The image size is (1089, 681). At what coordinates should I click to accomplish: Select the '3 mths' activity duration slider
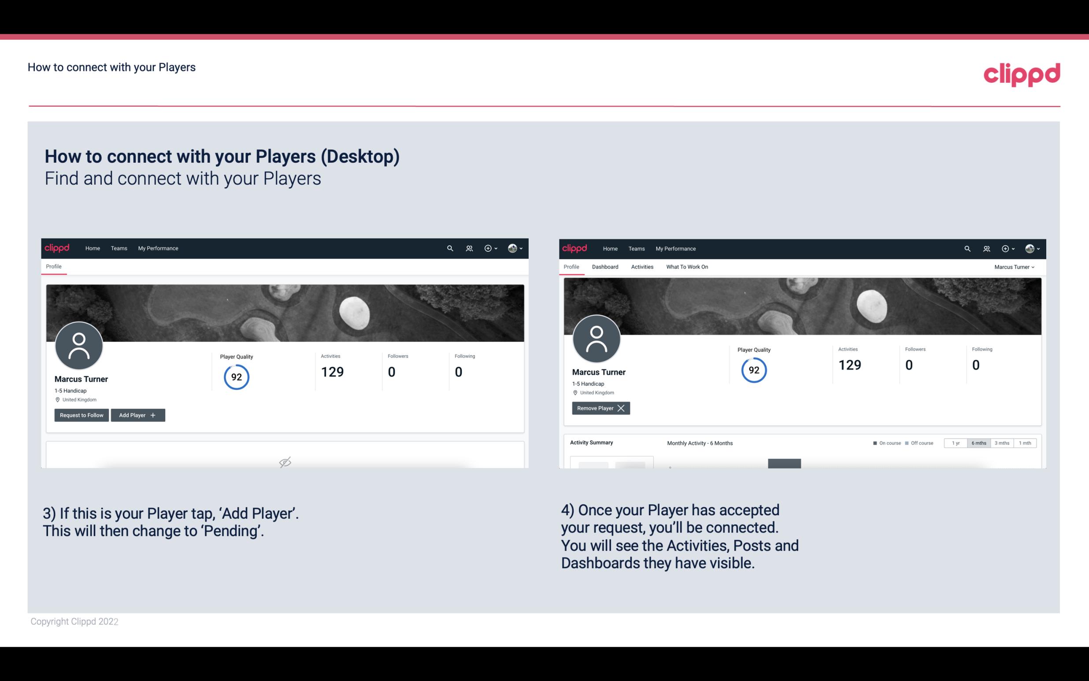click(x=1002, y=443)
